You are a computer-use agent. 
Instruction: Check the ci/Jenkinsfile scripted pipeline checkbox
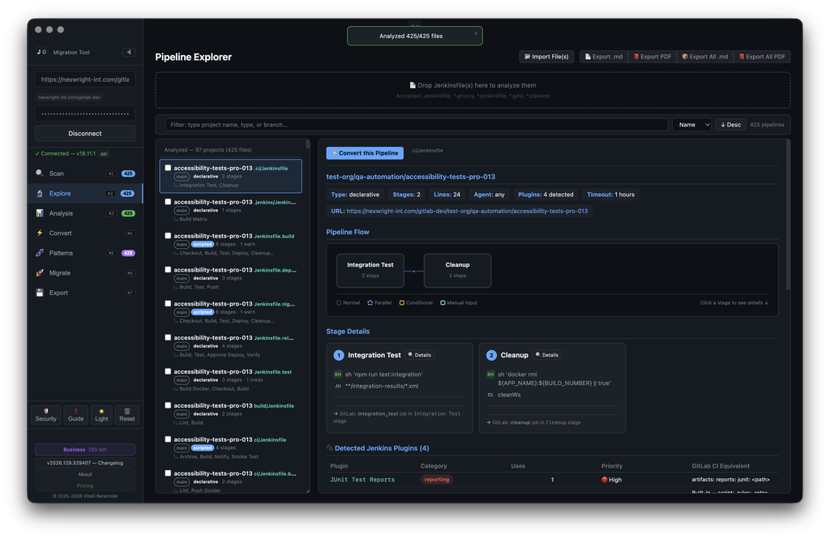click(168, 439)
